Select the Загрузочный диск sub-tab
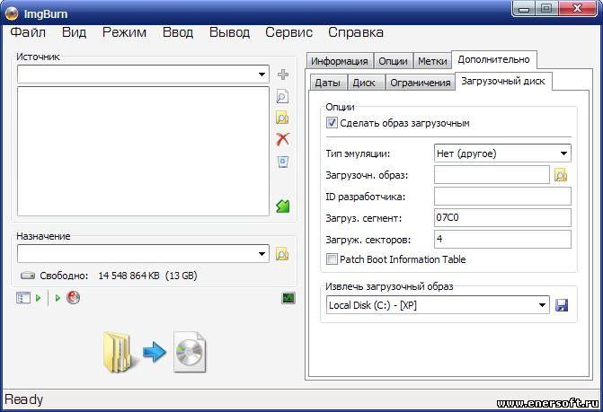The height and width of the screenshot is (412, 603). [x=503, y=81]
